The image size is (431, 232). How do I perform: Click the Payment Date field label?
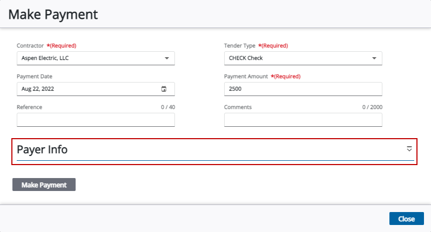tap(35, 76)
